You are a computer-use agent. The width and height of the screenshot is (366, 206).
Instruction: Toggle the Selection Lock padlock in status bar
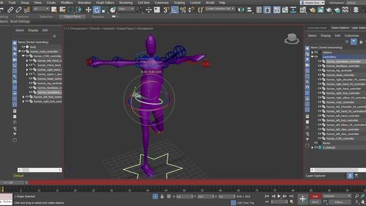click(x=162, y=196)
